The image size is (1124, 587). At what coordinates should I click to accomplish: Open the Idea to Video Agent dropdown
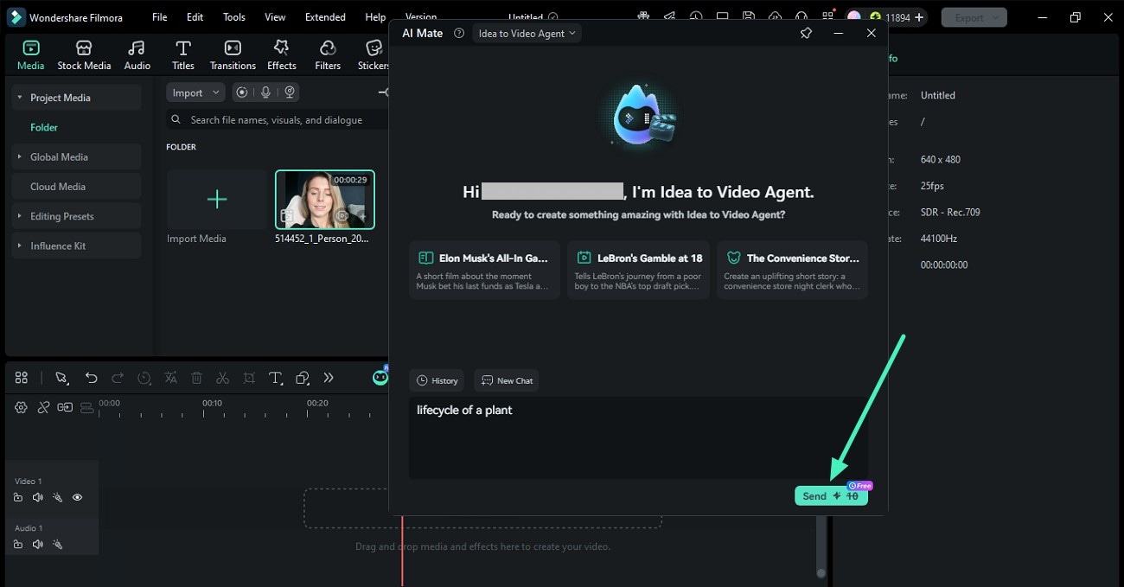pos(527,33)
